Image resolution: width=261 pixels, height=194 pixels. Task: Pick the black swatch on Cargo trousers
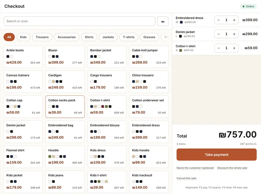click(x=95, y=82)
